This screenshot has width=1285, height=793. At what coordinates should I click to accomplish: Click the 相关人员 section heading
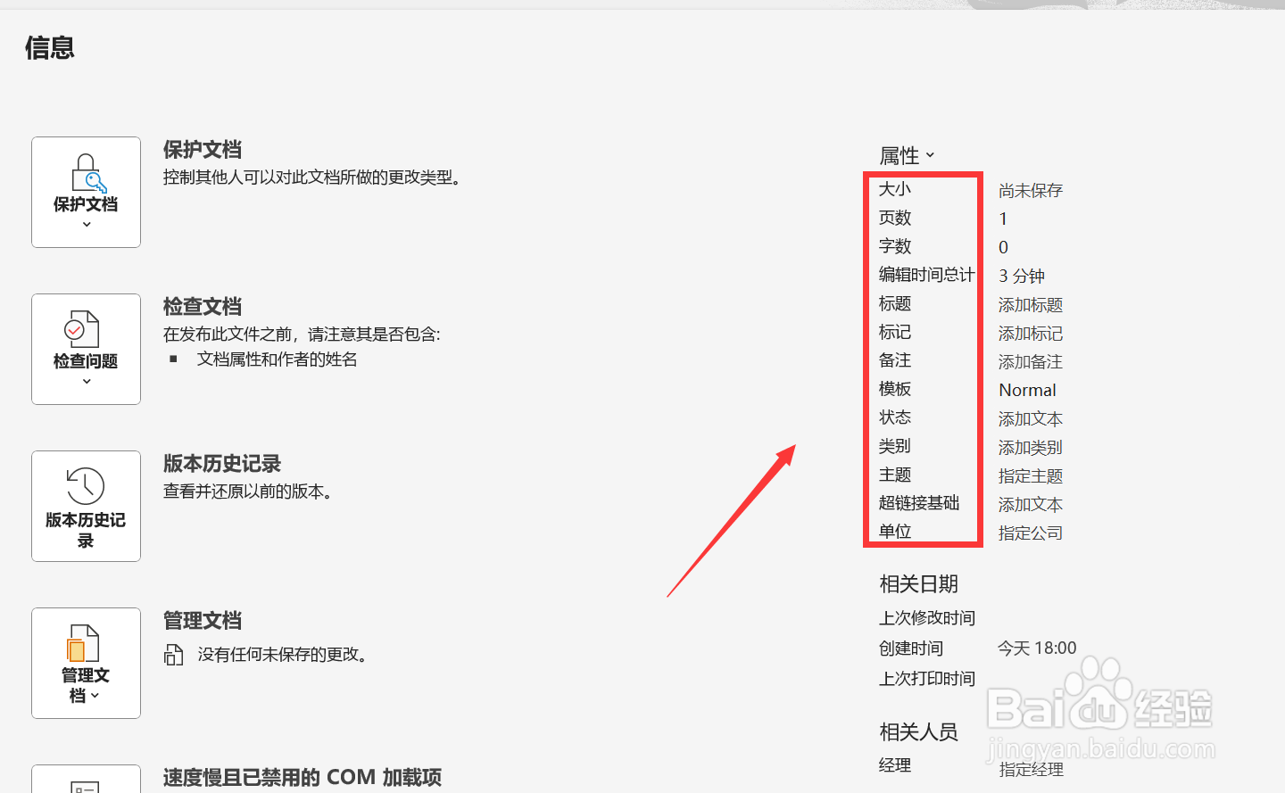[918, 731]
